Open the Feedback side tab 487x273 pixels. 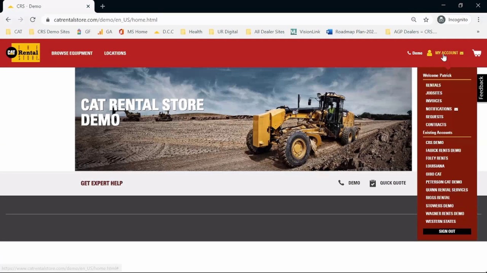[482, 88]
